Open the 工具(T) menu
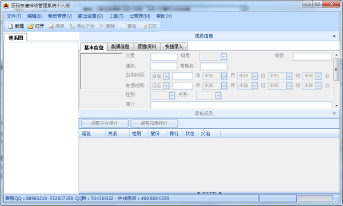 coord(117,16)
